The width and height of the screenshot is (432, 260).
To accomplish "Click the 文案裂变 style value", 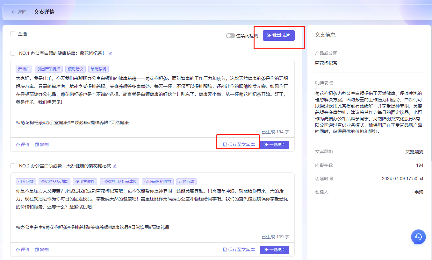I will click(414, 152).
